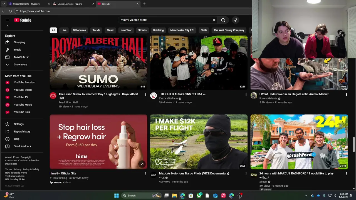The height and width of the screenshot is (200, 356).
Task: Click the Royal Albert Hall channel avatar
Action: [53, 96]
